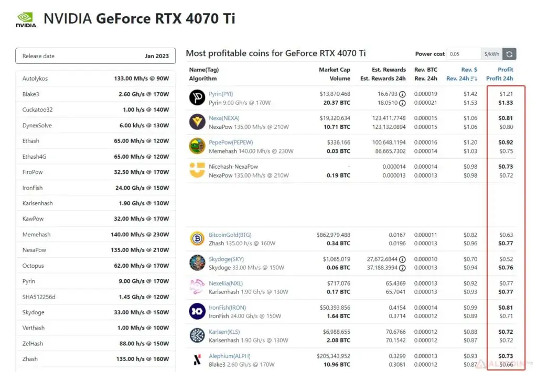
Task: Click the Est. Rewards column header
Action: pyautogui.click(x=389, y=70)
